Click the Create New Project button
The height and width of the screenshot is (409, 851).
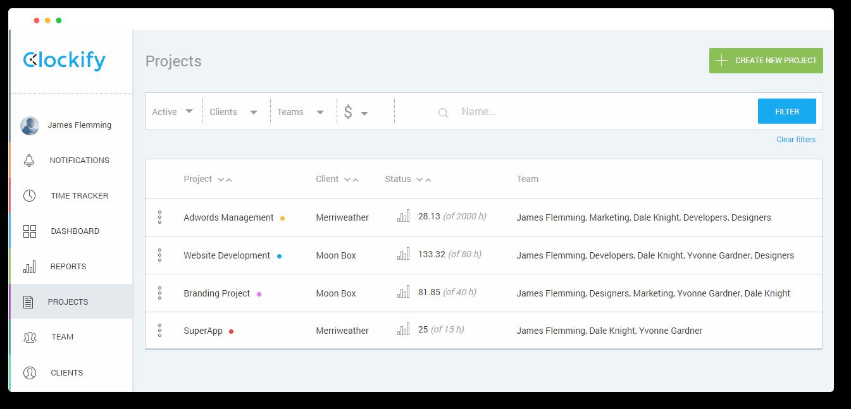point(766,61)
